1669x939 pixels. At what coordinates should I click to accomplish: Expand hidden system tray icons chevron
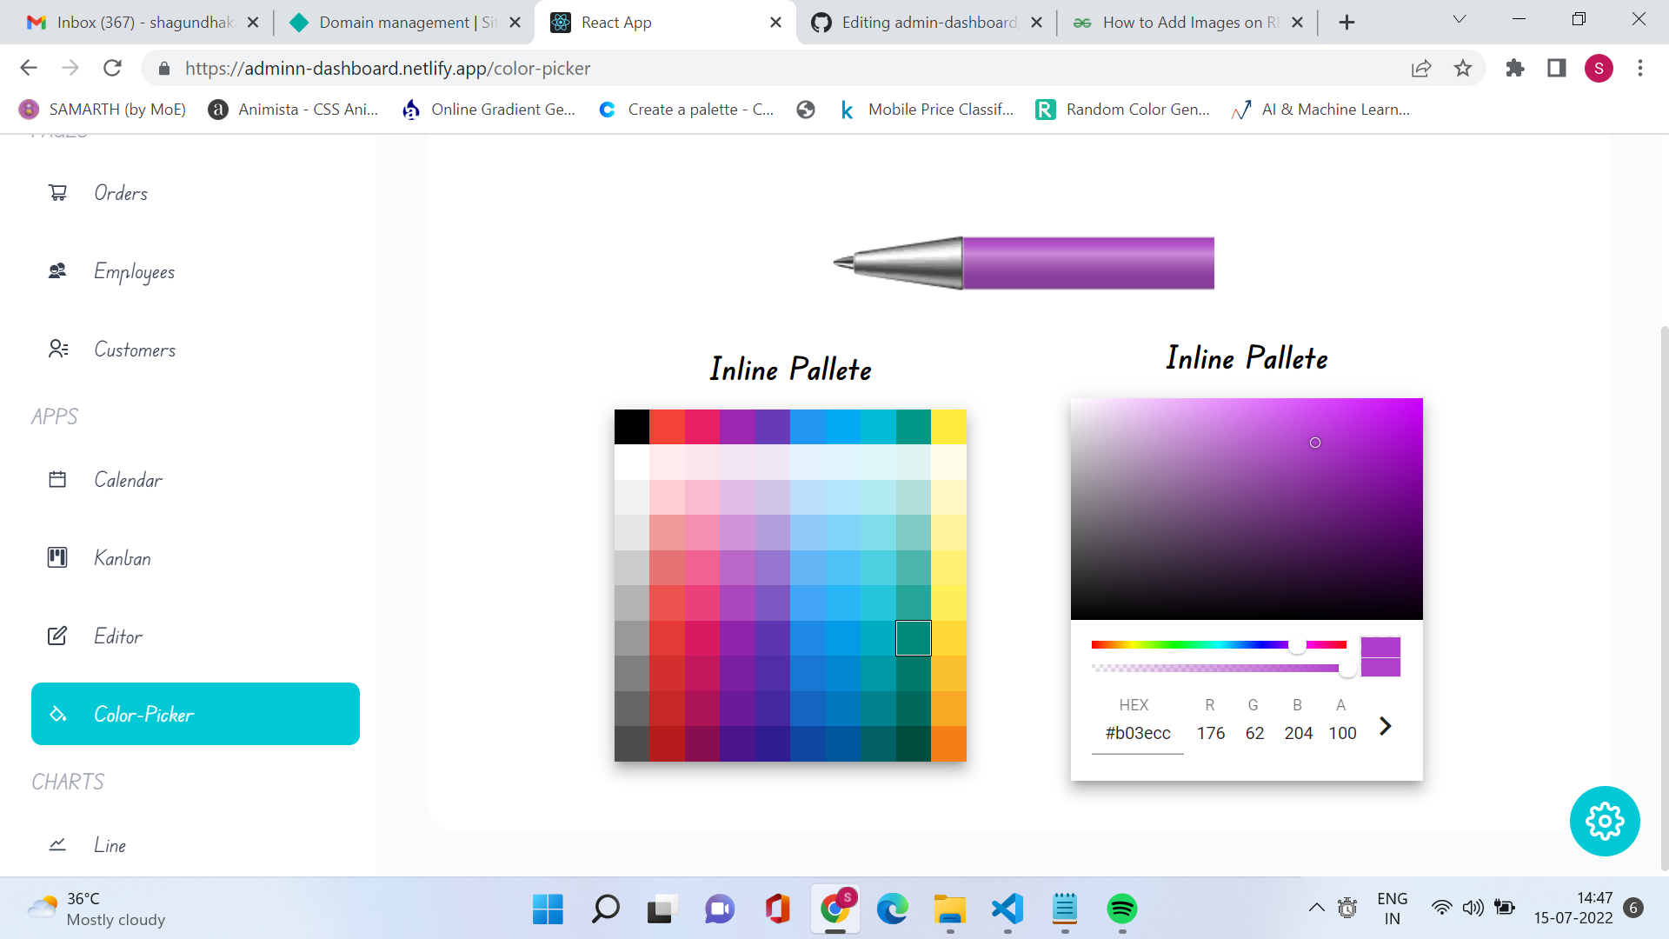[1316, 909]
